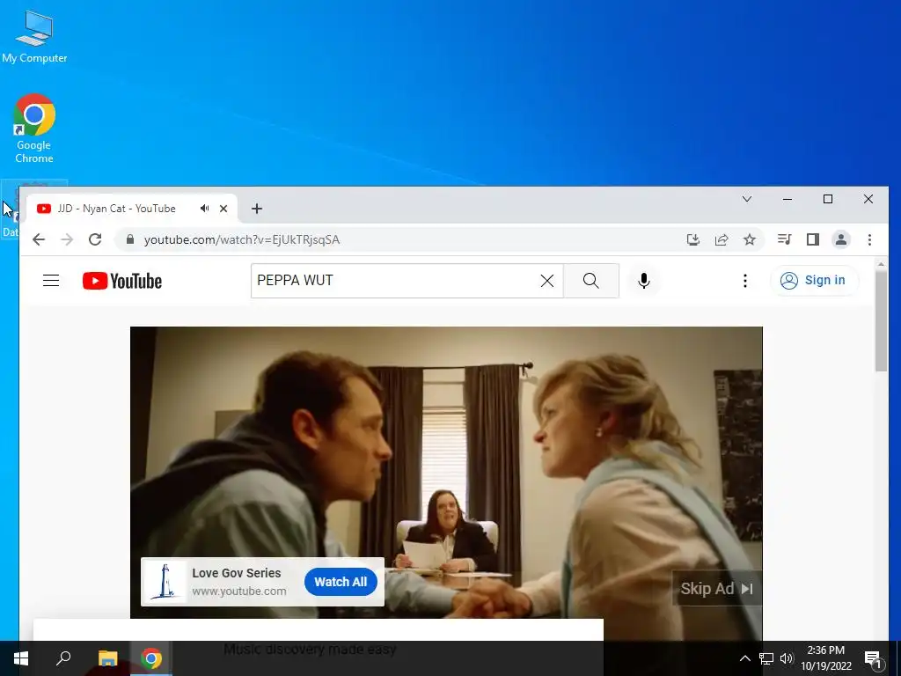Skip the video ad
This screenshot has width=901, height=676.
pos(716,589)
